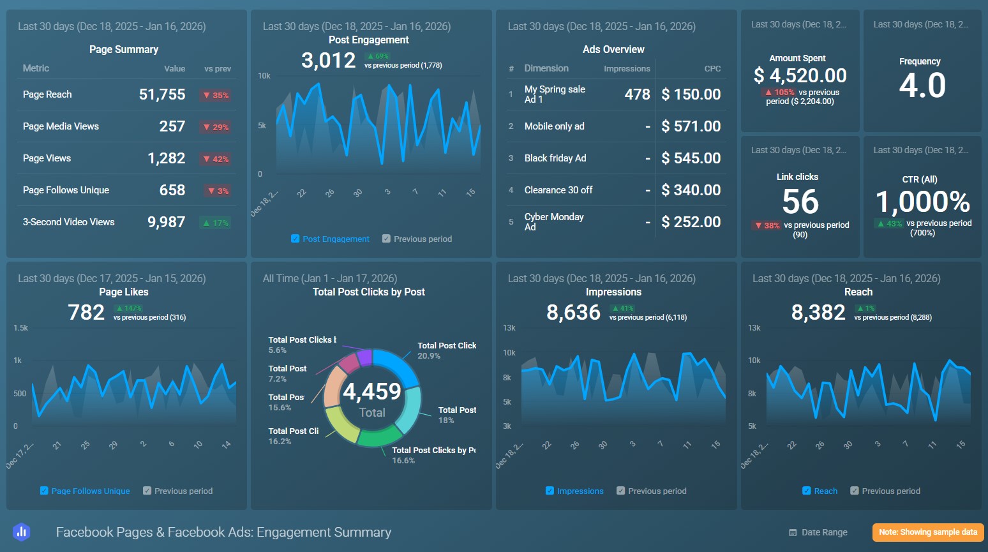Screen dimensions: 988x552
Task: Click the green 43% badge on CTR card
Action: point(888,223)
